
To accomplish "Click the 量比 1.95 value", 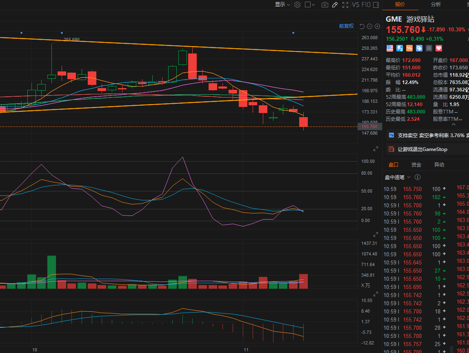I will tap(454, 104).
